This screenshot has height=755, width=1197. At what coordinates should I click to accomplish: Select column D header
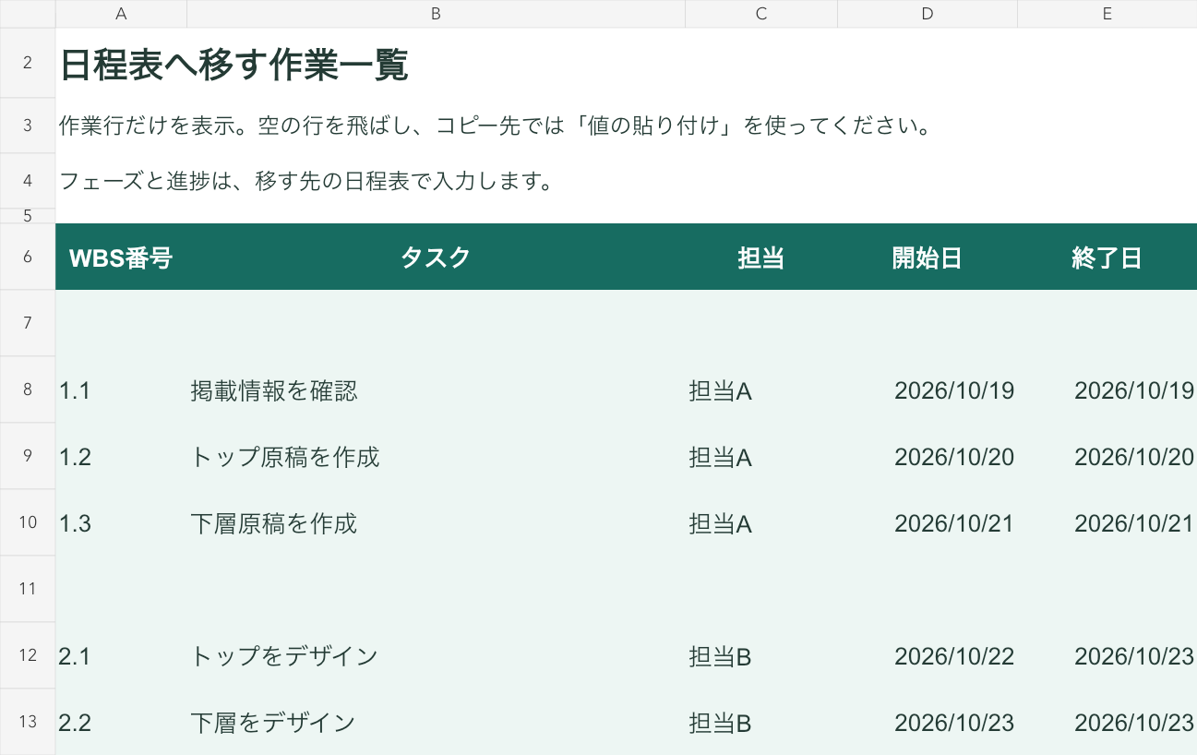[x=928, y=14]
